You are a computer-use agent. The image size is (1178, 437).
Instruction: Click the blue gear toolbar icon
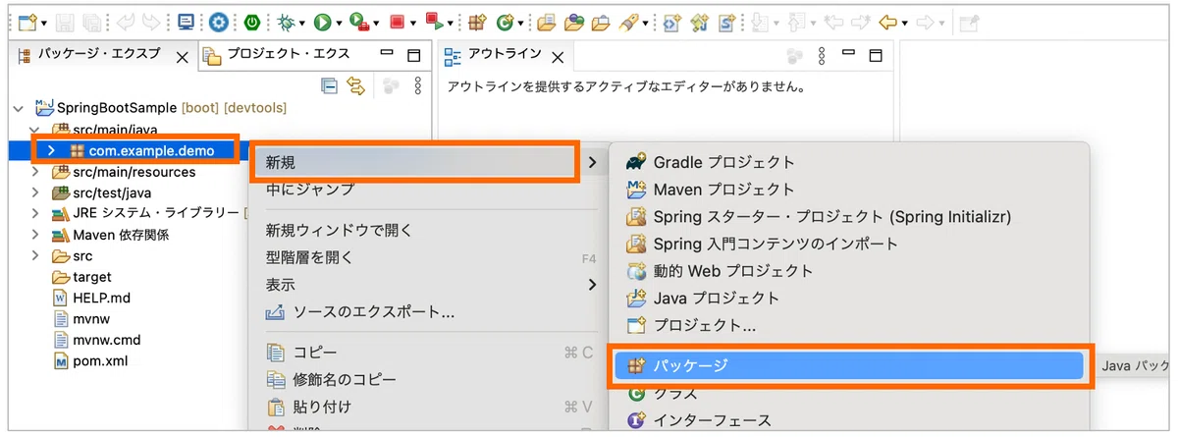(218, 21)
